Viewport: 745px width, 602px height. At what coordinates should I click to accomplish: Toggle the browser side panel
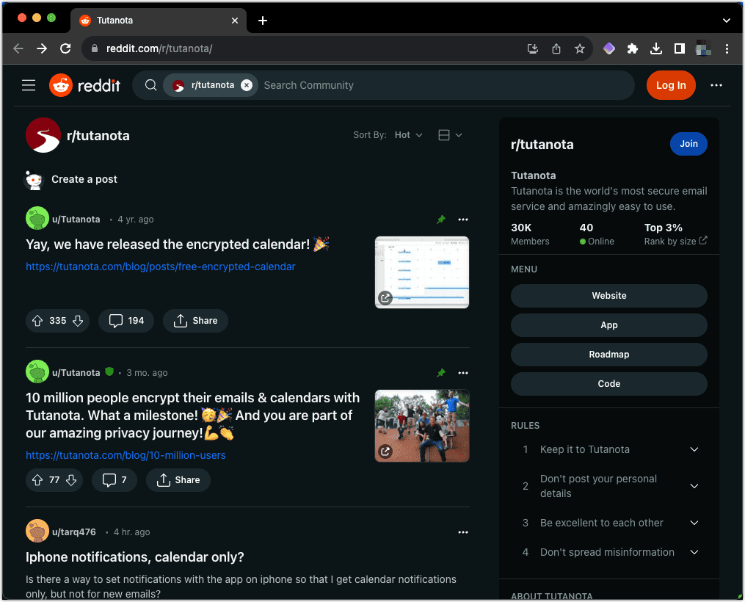[680, 48]
